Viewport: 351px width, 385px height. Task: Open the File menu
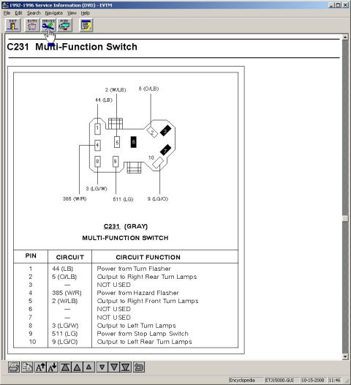[7, 13]
